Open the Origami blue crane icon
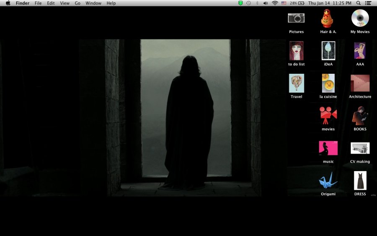 point(328,181)
